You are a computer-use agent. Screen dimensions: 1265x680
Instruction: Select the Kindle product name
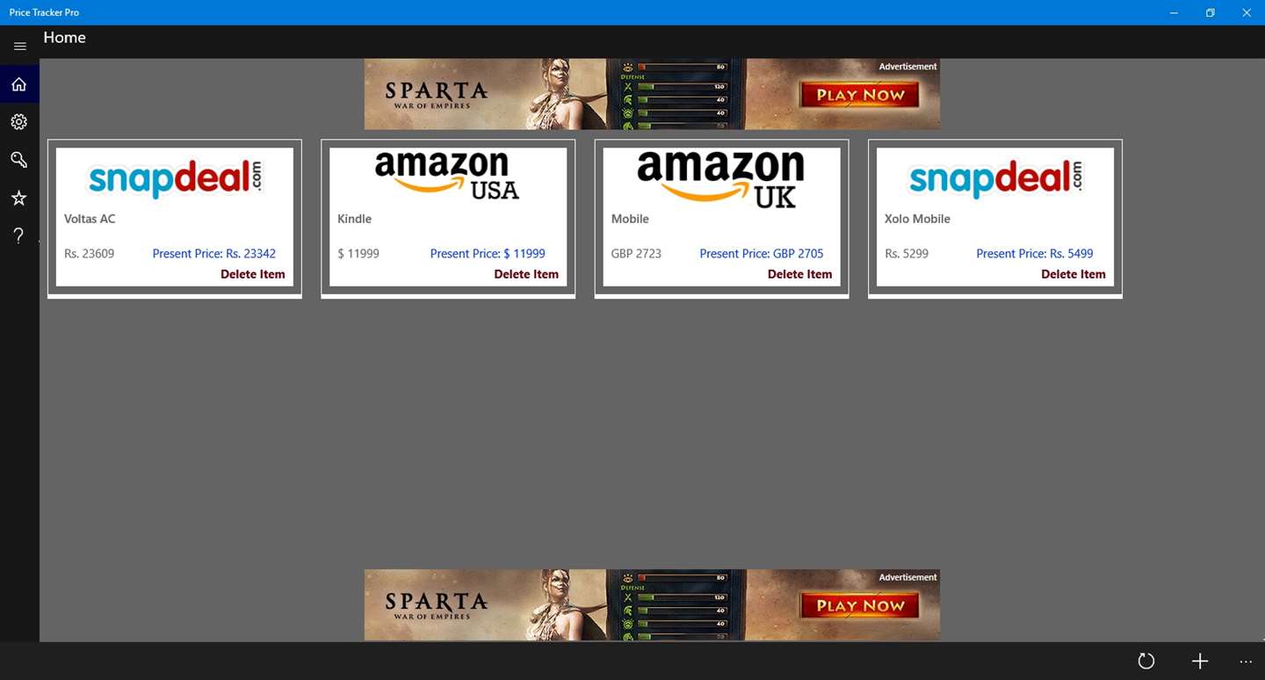click(355, 219)
